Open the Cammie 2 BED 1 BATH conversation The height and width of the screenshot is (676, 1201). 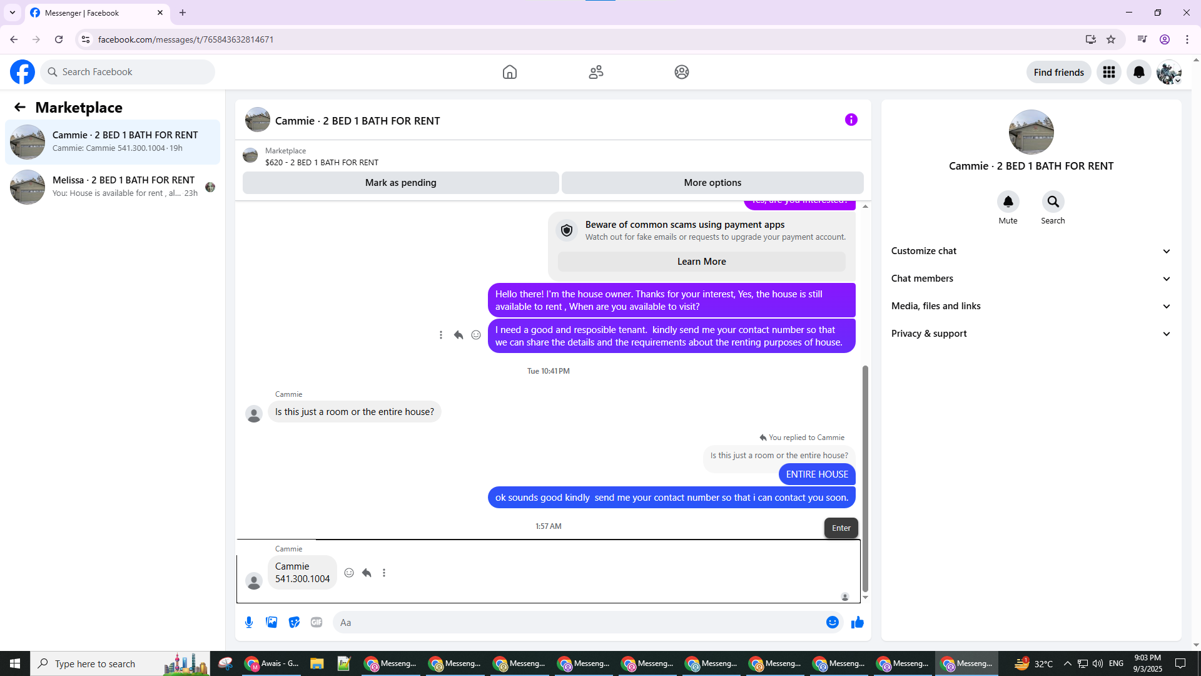coord(113,142)
